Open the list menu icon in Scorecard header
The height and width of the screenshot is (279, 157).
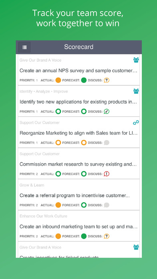[24, 47]
